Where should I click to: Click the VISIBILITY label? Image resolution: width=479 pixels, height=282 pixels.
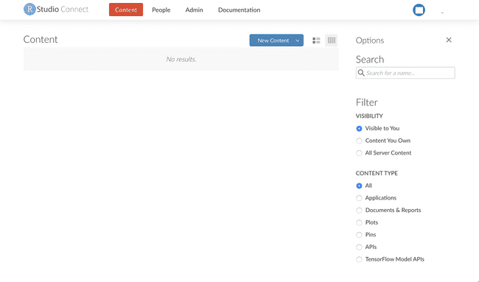click(x=369, y=116)
